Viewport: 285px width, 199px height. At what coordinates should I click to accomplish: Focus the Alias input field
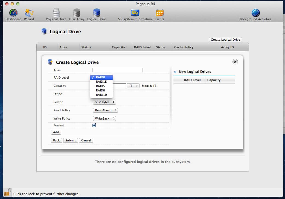tap(117, 70)
